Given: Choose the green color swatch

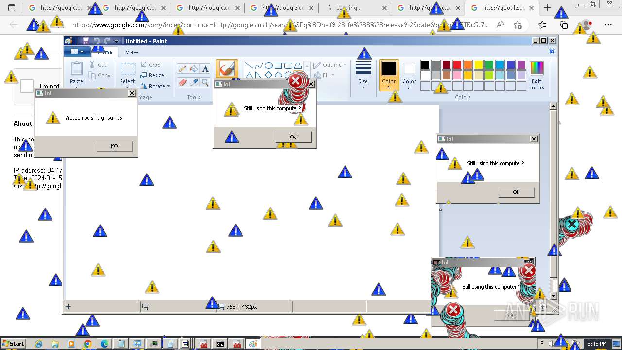Looking at the screenshot, I should (489, 65).
